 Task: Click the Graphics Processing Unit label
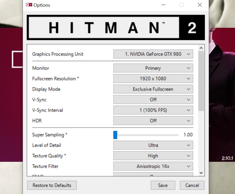(58, 54)
